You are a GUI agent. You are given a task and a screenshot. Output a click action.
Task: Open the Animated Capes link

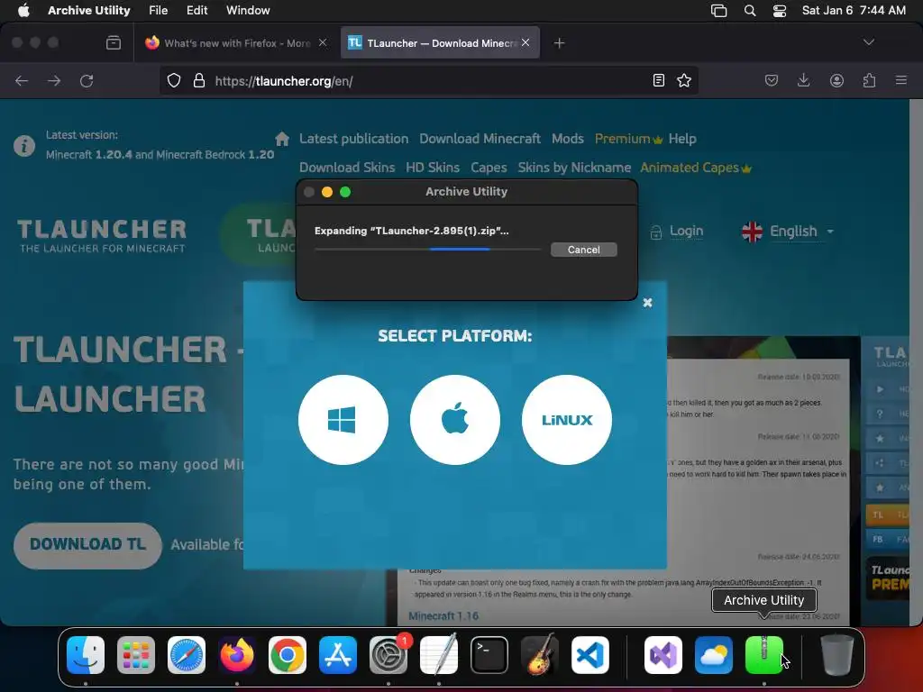pyautogui.click(x=696, y=168)
